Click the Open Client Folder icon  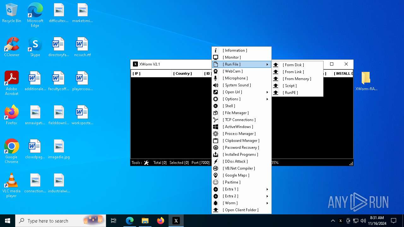click(216, 210)
